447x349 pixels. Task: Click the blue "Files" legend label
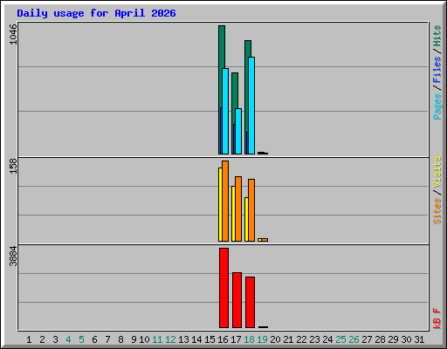[437, 70]
